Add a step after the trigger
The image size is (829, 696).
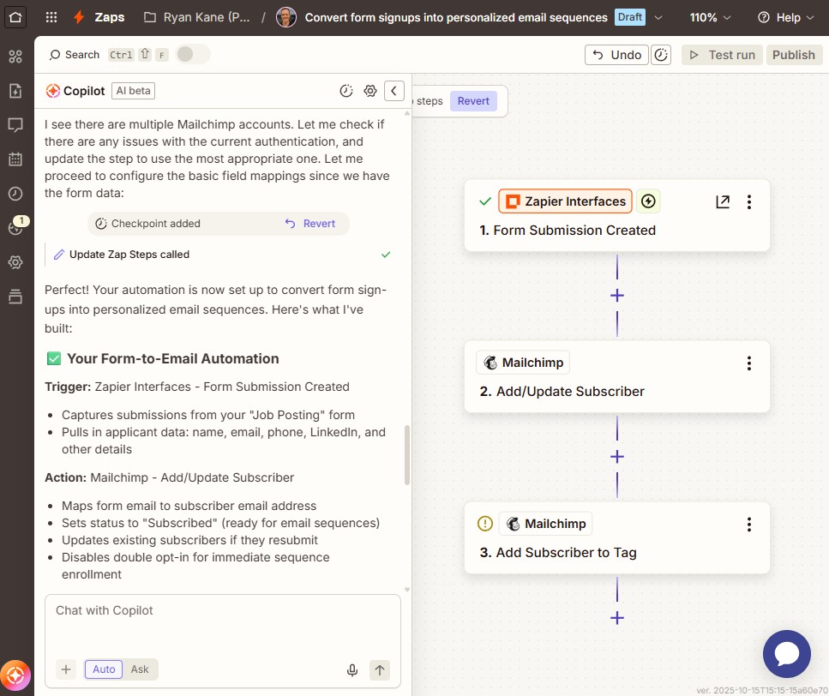coord(617,296)
